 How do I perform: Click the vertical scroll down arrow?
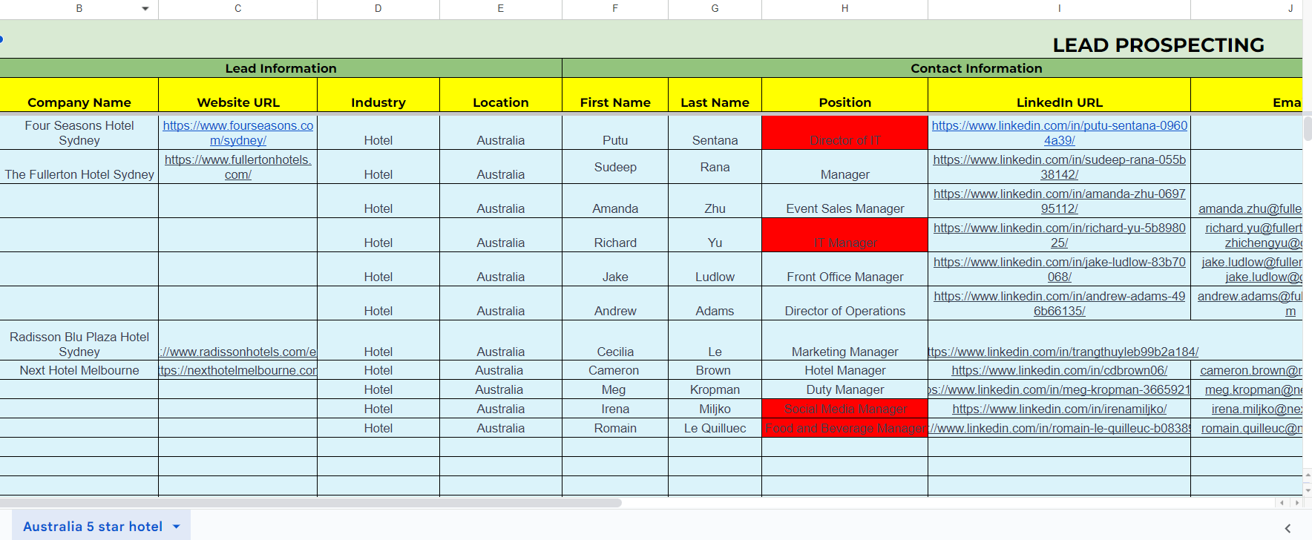point(1308,490)
